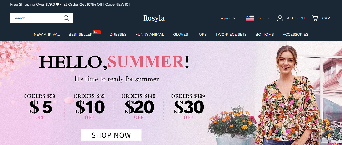Viewport: 342px width, 145px height.
Task: Expand the USD currency chevron
Action: [x=268, y=18]
